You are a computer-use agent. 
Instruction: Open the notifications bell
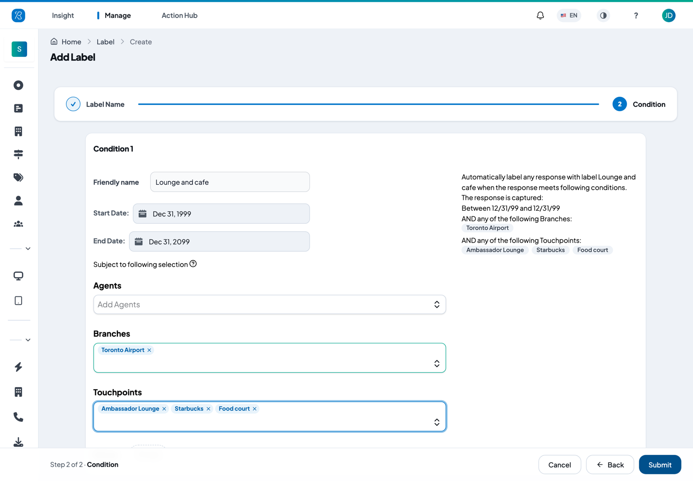click(540, 15)
